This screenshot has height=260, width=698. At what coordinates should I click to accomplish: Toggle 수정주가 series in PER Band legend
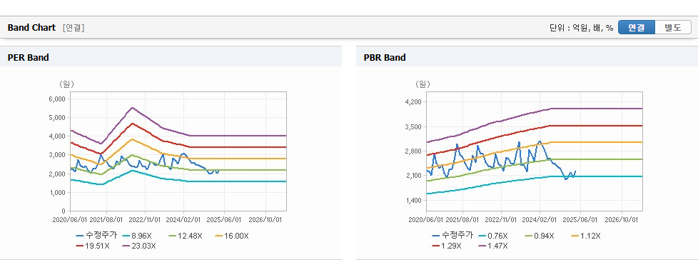pos(96,236)
